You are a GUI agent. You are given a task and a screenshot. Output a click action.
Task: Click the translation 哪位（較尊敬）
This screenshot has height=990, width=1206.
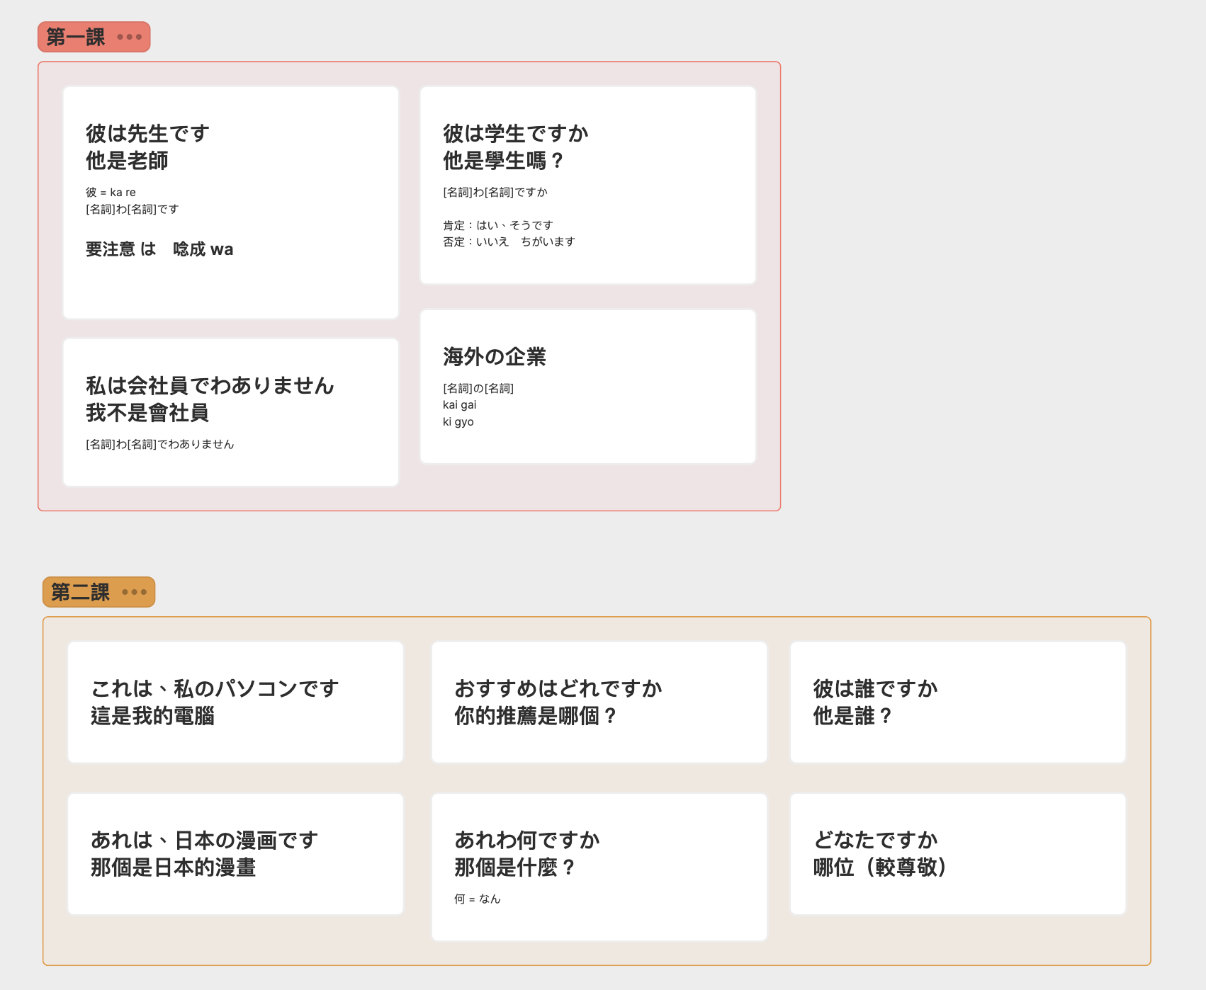pos(881,867)
